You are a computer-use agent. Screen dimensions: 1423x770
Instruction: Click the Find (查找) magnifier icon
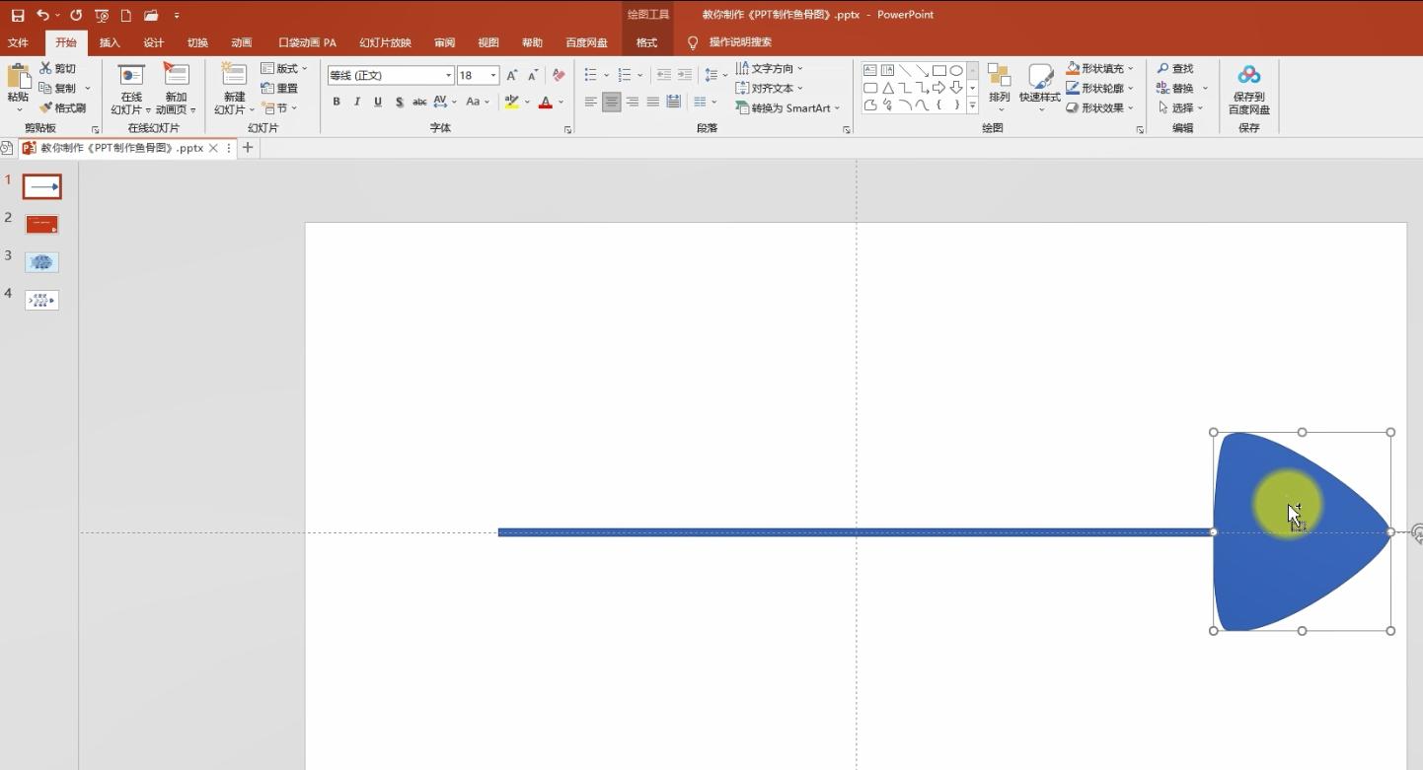click(1163, 68)
